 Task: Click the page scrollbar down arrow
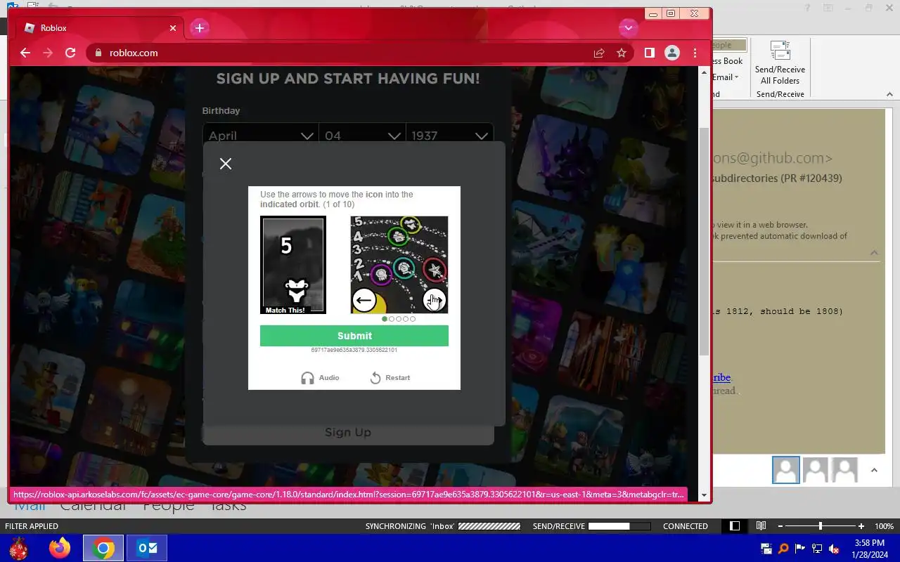pyautogui.click(x=705, y=495)
